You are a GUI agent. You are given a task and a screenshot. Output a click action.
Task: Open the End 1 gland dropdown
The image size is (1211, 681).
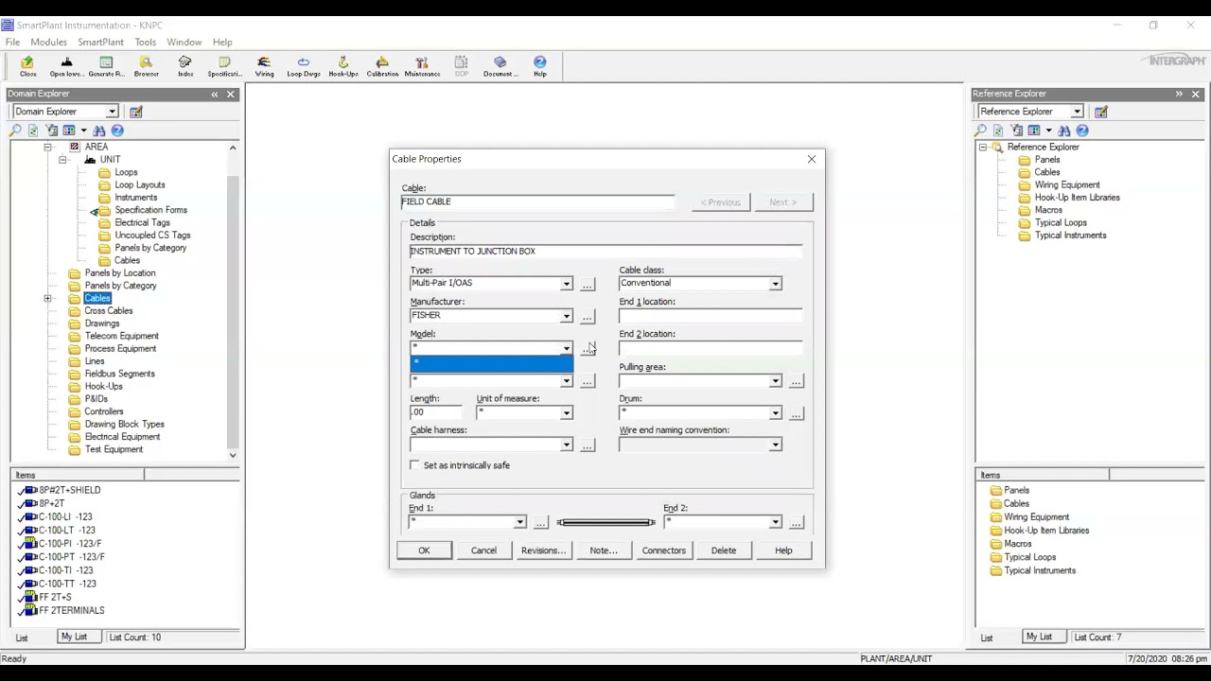click(x=519, y=522)
